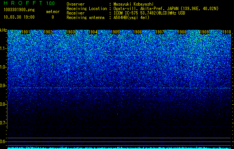Click the Receiving antenna label
Image resolution: width=234 pixels, height=149 pixels.
86,18
